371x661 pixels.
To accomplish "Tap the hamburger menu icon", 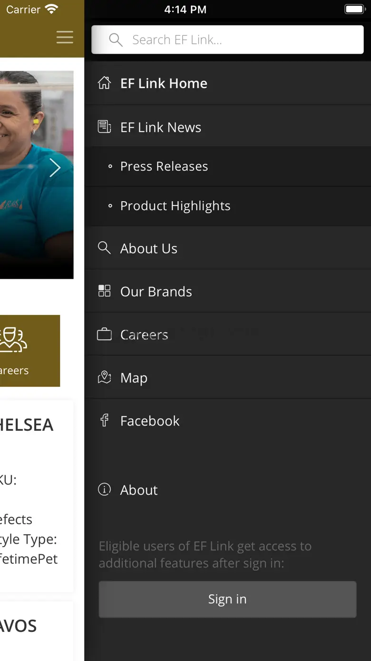I will pyautogui.click(x=65, y=37).
